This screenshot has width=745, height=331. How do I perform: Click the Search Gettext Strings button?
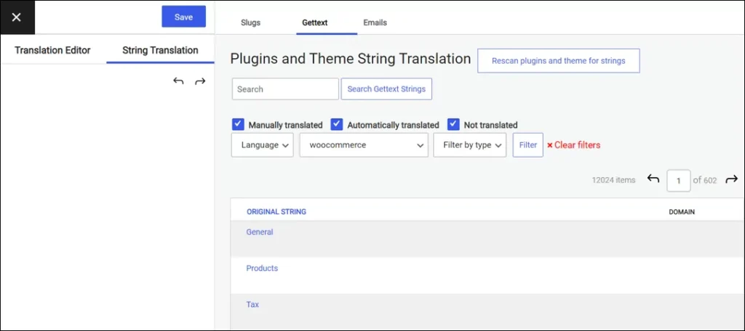(x=386, y=89)
